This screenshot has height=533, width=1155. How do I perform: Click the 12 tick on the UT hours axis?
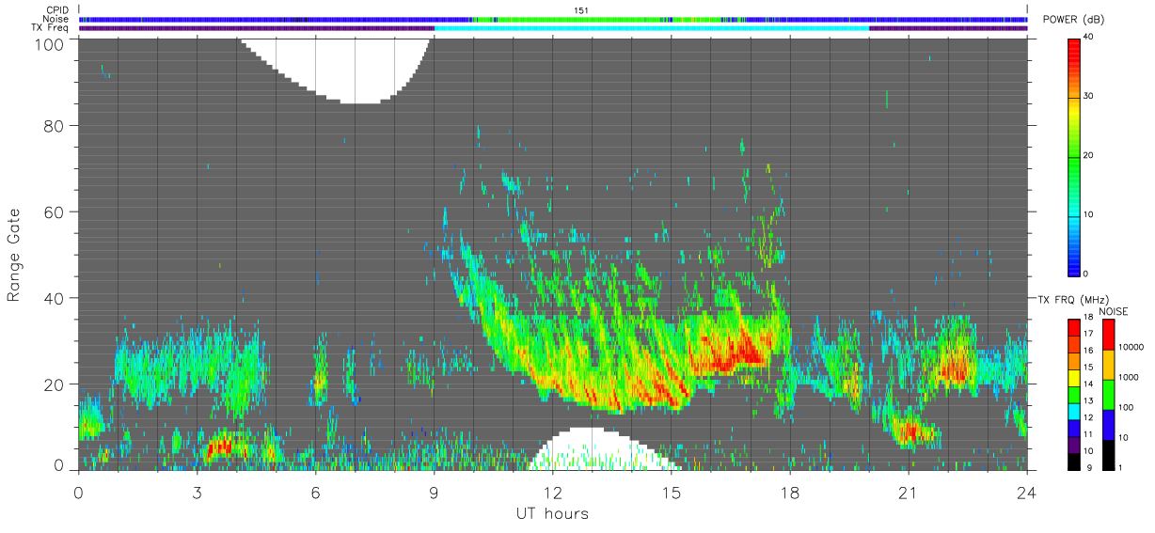[x=552, y=492]
